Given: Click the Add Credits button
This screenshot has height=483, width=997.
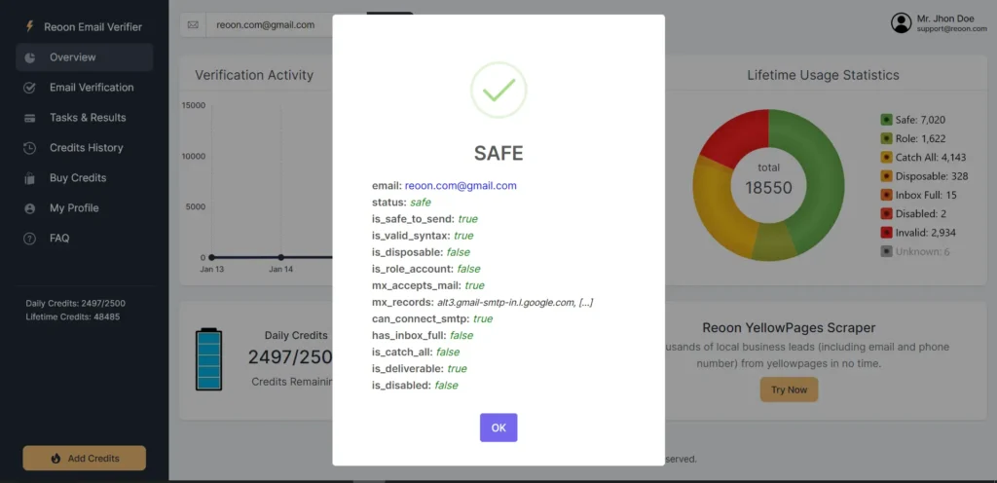Looking at the screenshot, I should tap(84, 458).
